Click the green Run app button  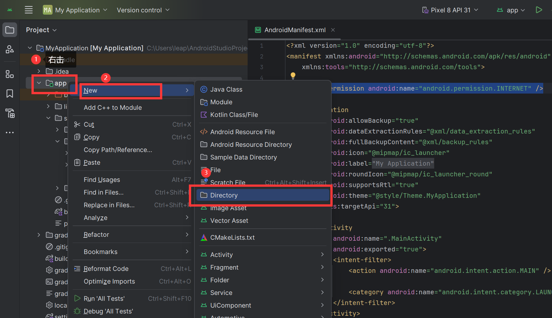(x=539, y=10)
